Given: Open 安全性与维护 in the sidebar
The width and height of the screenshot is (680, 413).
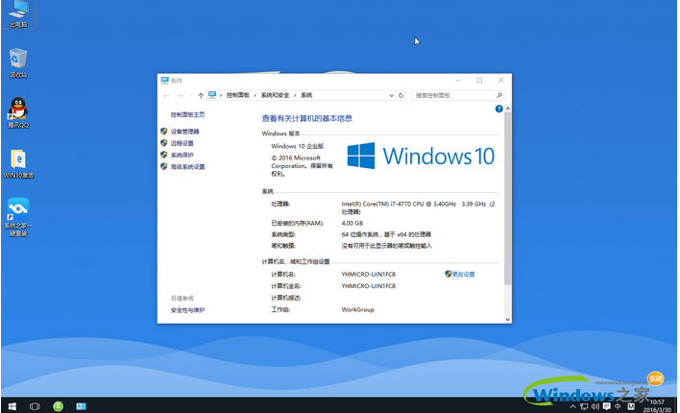Looking at the screenshot, I should click(187, 310).
